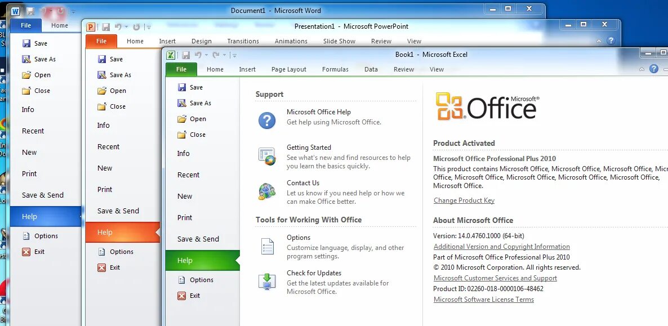Collapse the Excel ribbon with the caret button
The image size is (668, 326).
[642, 69]
